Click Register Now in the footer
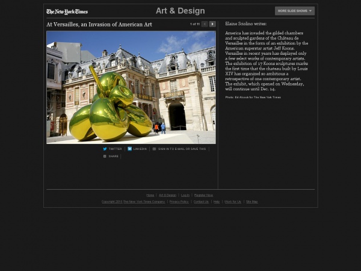 tap(203, 195)
